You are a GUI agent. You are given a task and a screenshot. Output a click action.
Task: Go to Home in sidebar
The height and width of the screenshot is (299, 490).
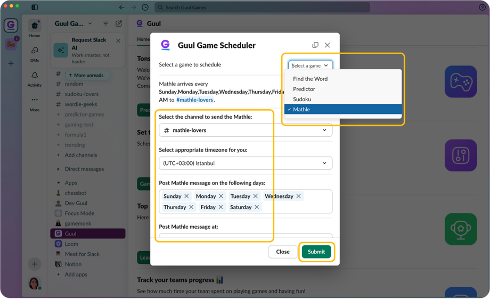[35, 28]
